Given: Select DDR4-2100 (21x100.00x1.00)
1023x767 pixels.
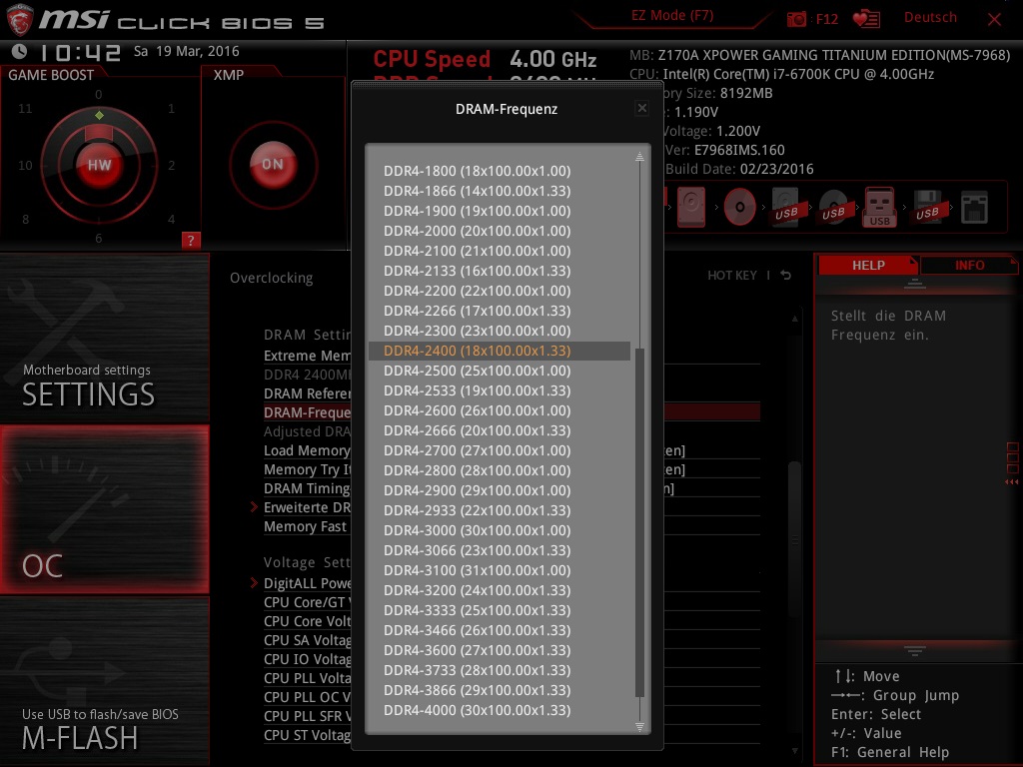Looking at the screenshot, I should (500, 251).
